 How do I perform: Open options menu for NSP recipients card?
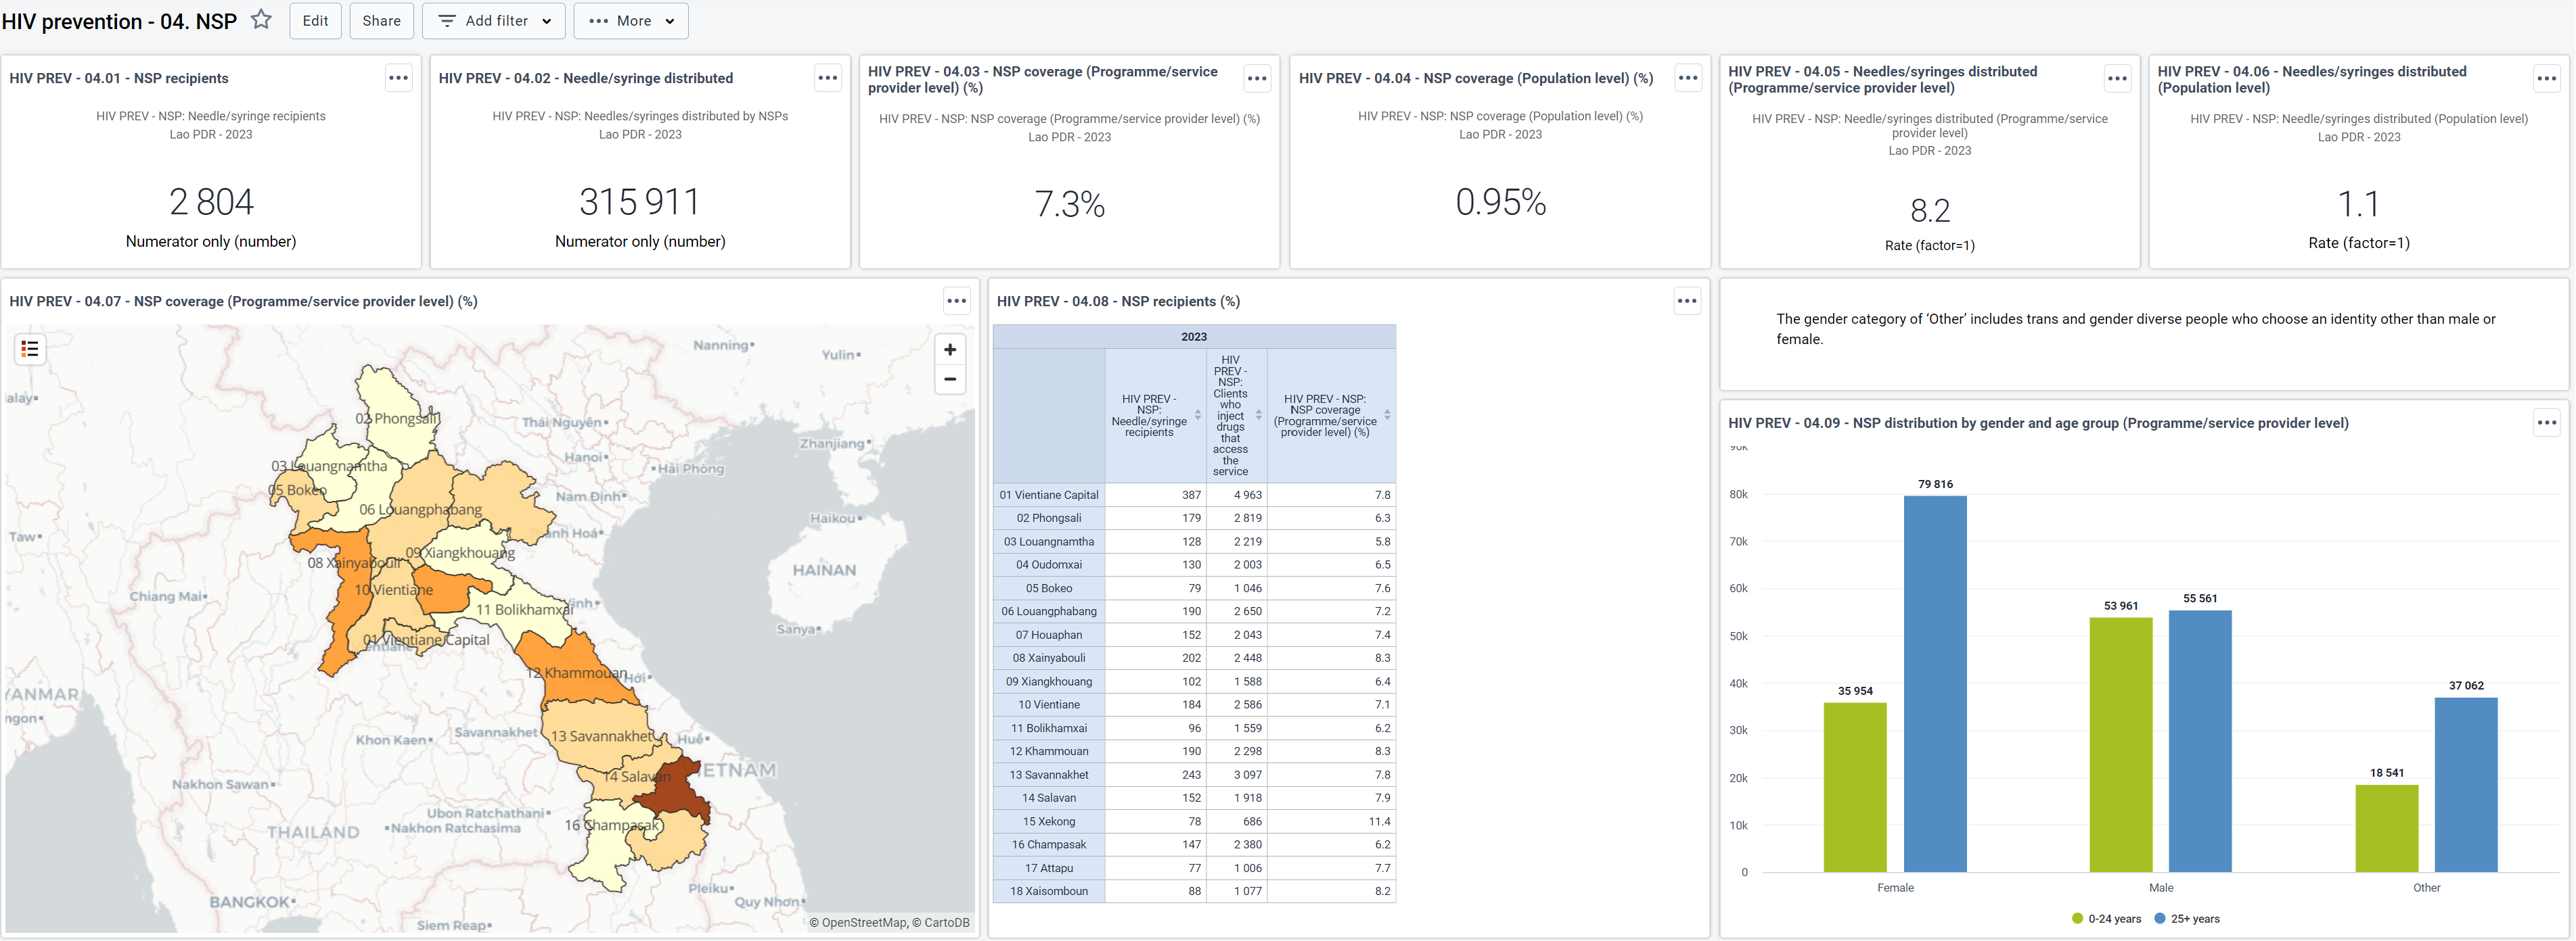(x=398, y=78)
